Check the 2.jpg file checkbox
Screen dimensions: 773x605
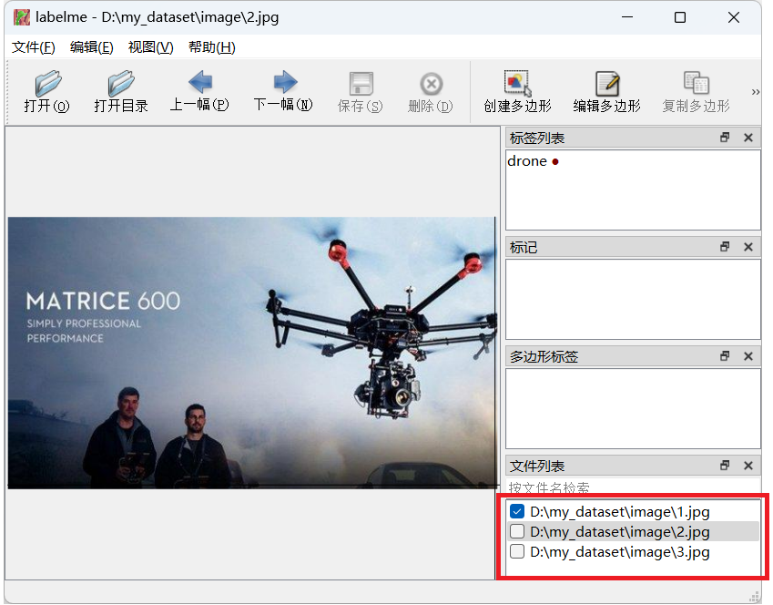(516, 531)
